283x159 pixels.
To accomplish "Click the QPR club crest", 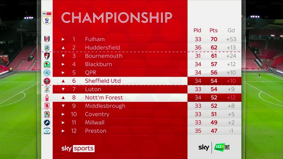I will pyautogui.click(x=47, y=73).
